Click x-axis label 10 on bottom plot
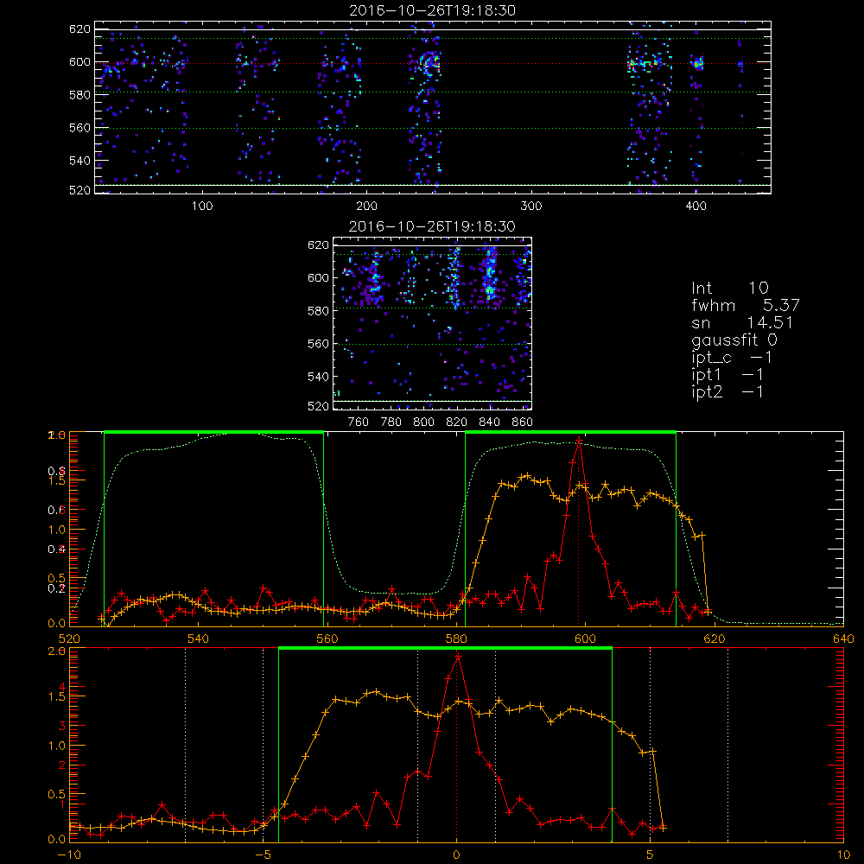Image resolution: width=864 pixels, height=864 pixels. (843, 855)
